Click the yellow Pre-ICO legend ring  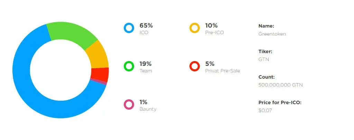pos(194,28)
